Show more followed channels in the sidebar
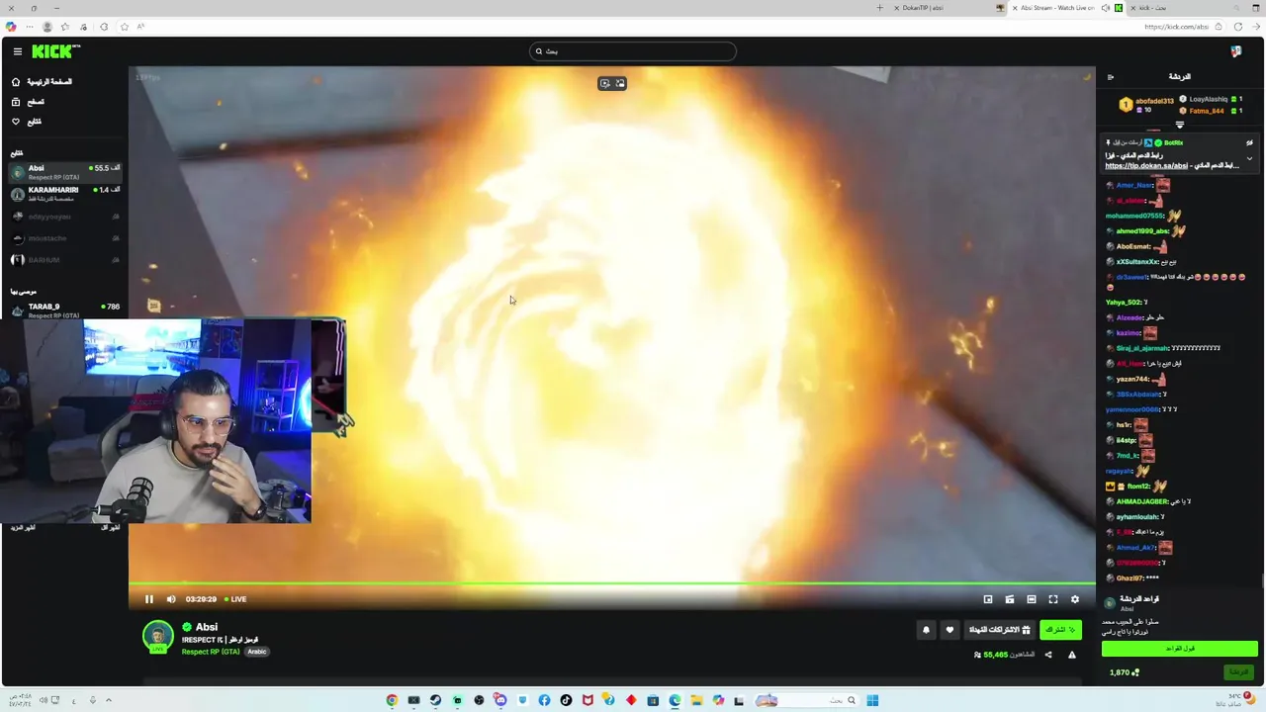The width and height of the screenshot is (1266, 712). coord(23,528)
